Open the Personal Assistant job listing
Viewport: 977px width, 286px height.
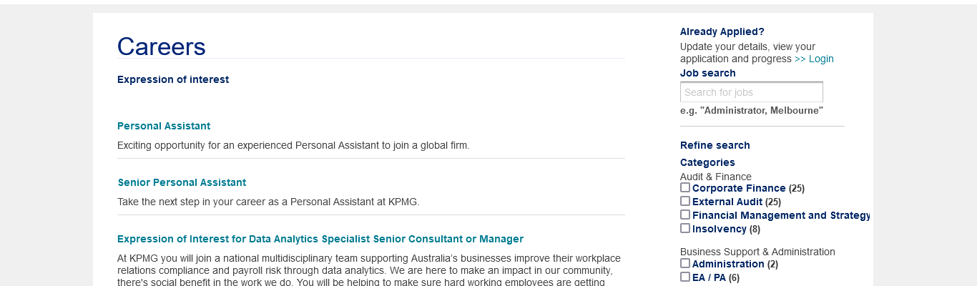pyautogui.click(x=164, y=126)
